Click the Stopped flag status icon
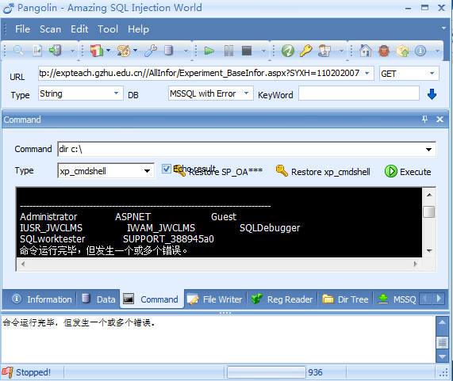Image resolution: width=453 pixels, height=381 pixels. [x=7, y=372]
